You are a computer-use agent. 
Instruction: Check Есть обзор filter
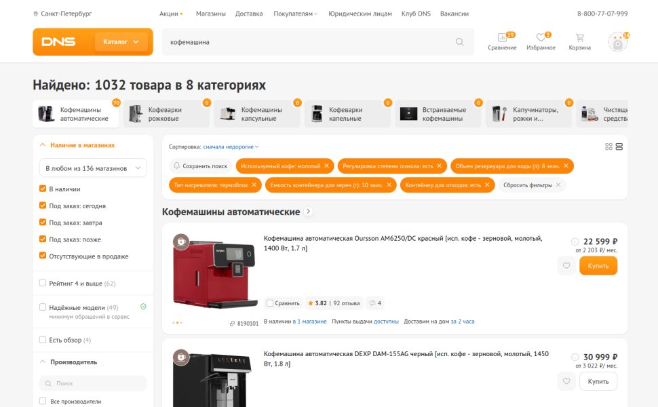[42, 340]
